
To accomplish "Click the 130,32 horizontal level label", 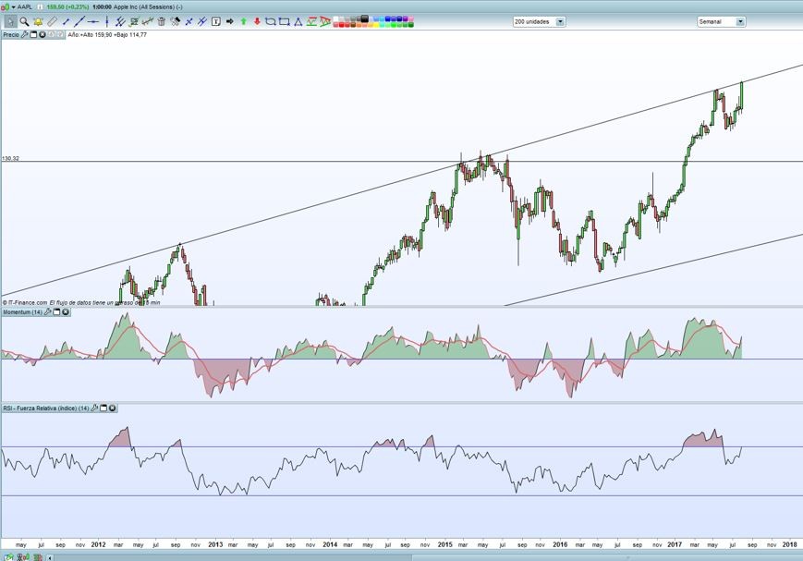I will click(11, 158).
